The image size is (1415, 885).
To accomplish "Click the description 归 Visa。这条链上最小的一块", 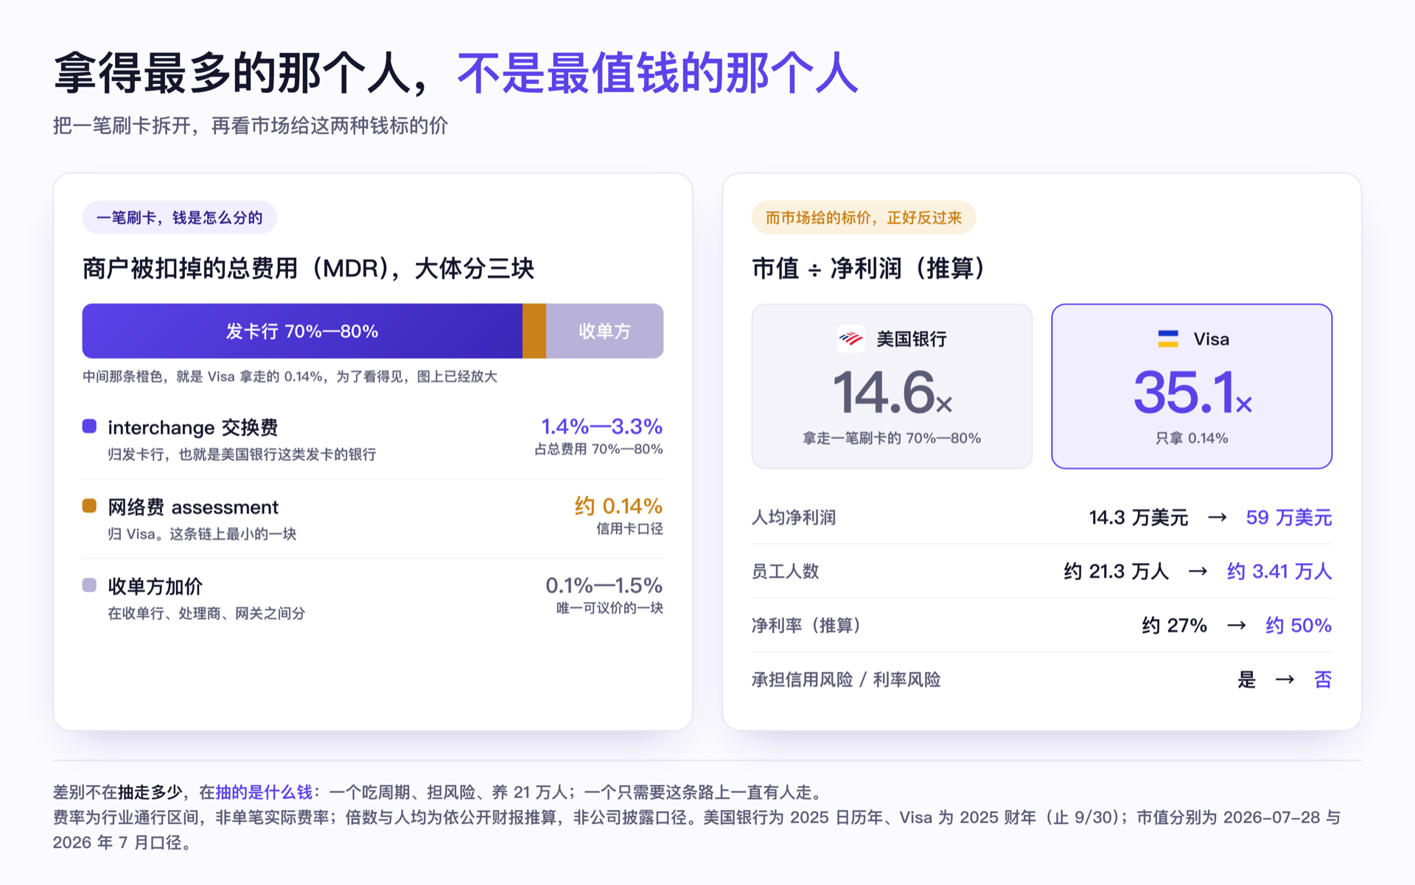I will (202, 534).
